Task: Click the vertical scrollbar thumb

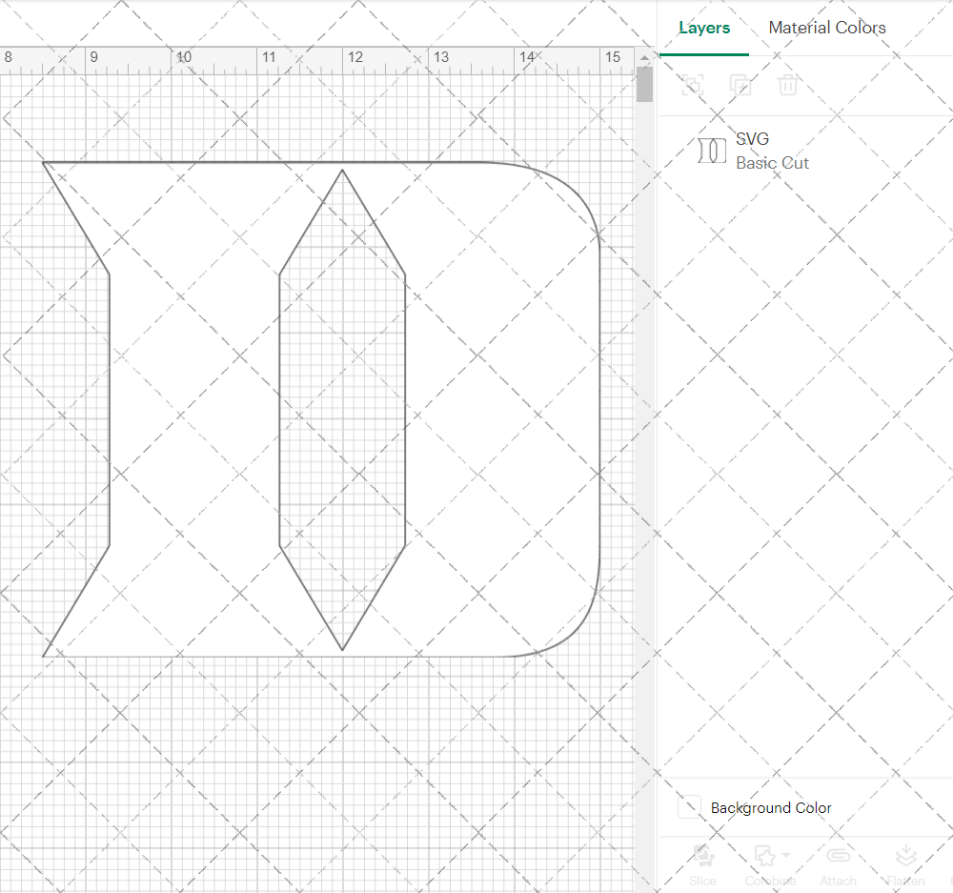Action: (644, 84)
